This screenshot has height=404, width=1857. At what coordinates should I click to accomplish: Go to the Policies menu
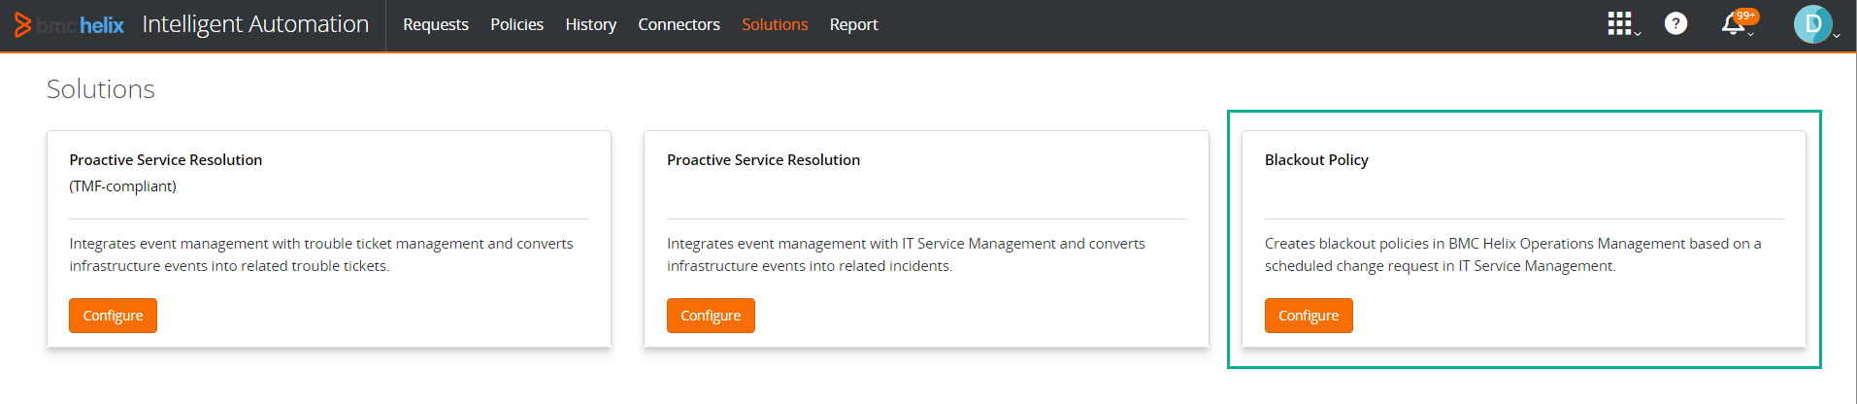click(516, 24)
